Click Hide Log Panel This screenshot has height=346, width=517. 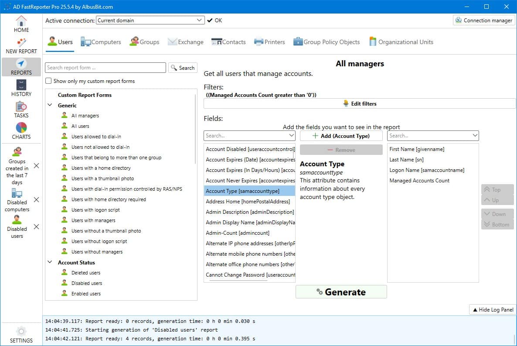tap(493, 310)
